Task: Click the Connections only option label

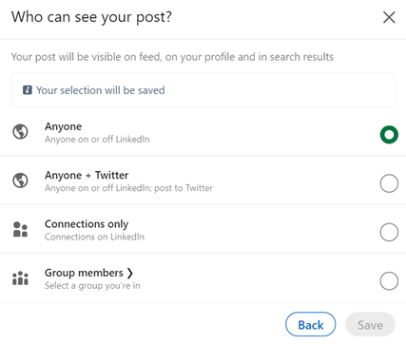Action: pos(87,224)
